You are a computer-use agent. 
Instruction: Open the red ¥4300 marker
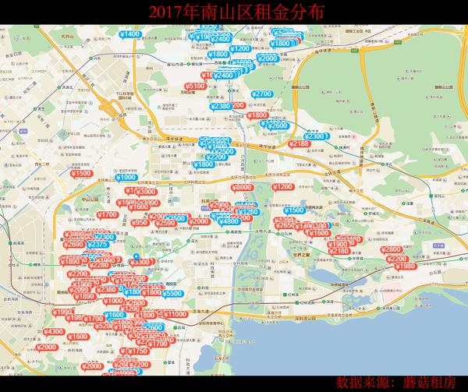(x=54, y=331)
